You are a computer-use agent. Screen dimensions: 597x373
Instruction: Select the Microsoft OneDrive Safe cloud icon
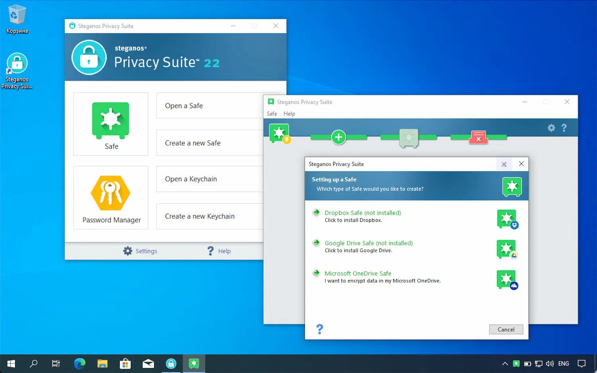(x=507, y=280)
